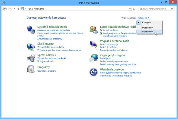This screenshot has width=178, height=119.
Task: Choose Duże ikony view option
Action: click(x=149, y=28)
